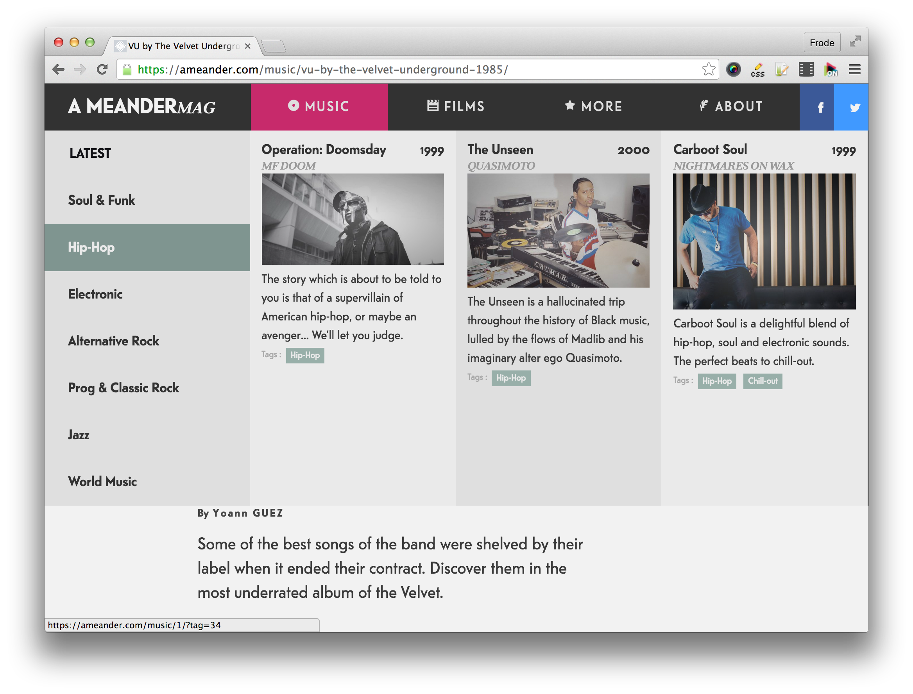
Task: Click the 2000 year on The Unseen
Action: [x=633, y=150]
